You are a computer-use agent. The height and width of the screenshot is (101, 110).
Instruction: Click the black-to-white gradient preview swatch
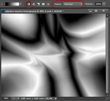(12, 4)
